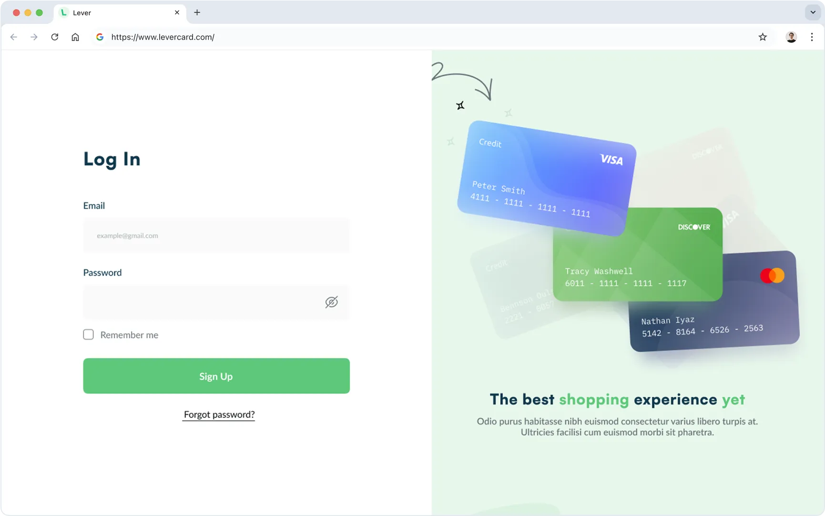Click the DISCOVER logo on green card
The width and height of the screenshot is (825, 516).
694,227
